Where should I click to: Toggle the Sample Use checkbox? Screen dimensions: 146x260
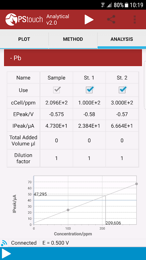[56, 90]
